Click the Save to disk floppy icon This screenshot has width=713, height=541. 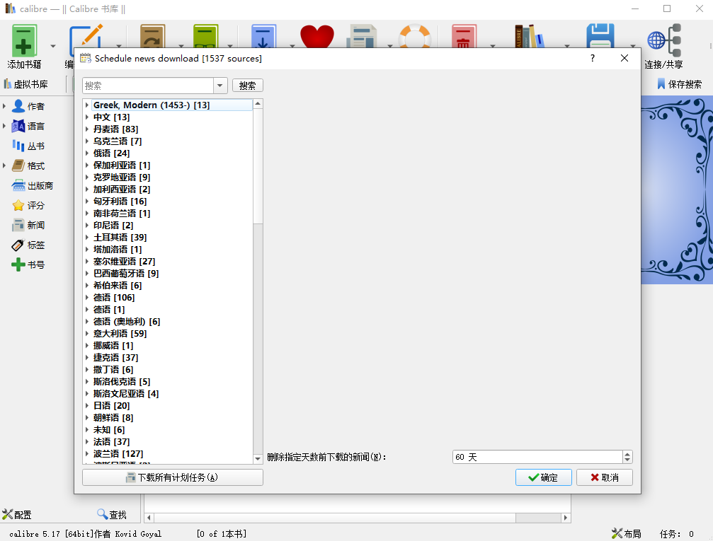pyautogui.click(x=600, y=36)
